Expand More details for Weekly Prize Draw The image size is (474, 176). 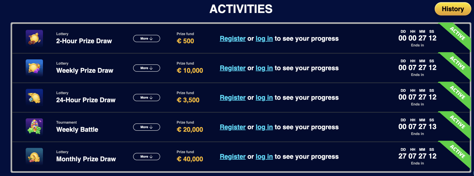point(146,68)
